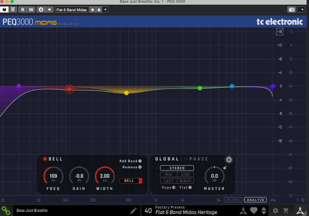Select MID channel mode

[169, 175]
